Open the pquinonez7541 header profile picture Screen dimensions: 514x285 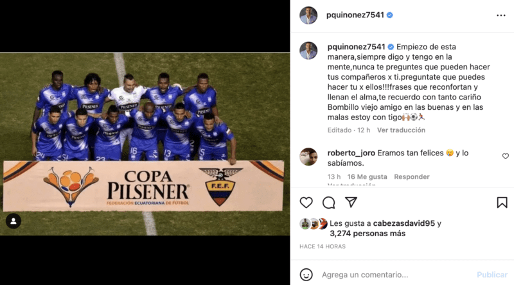pos(308,15)
